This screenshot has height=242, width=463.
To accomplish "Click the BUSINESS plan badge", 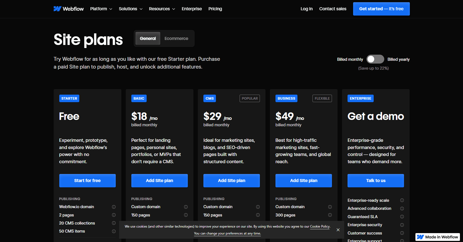I will [x=286, y=99].
